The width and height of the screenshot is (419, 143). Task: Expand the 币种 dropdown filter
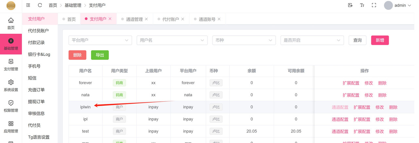tap(243, 40)
